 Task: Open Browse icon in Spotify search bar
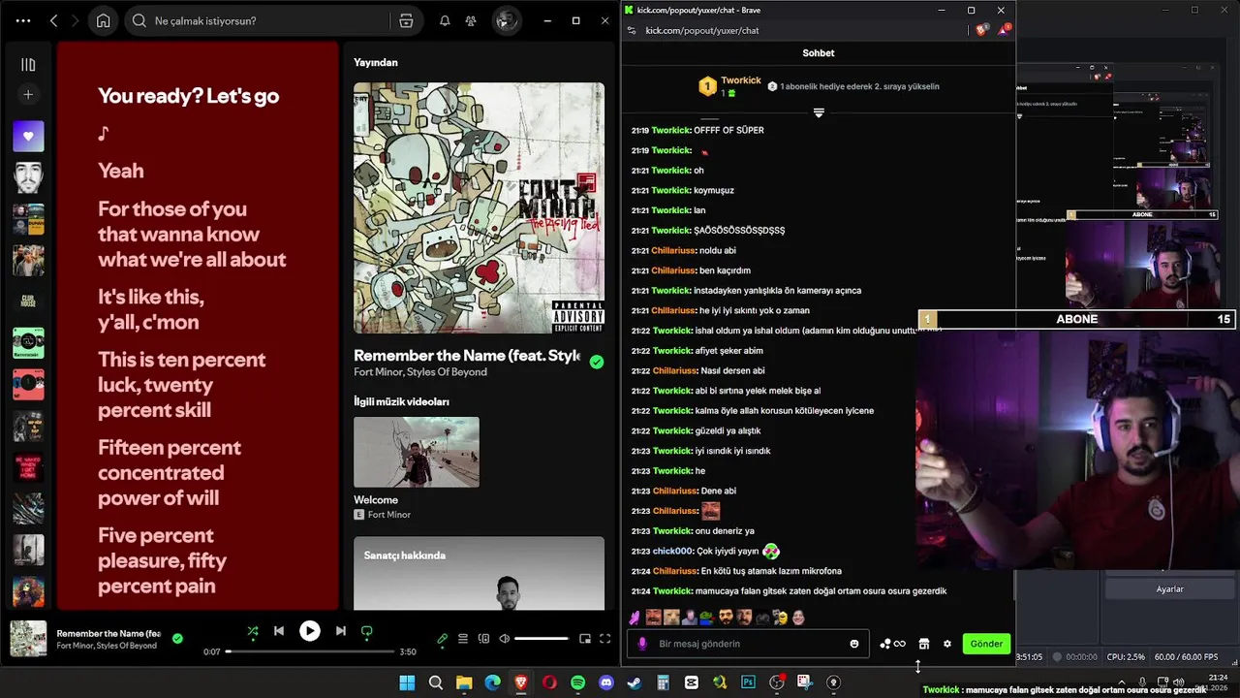(x=406, y=20)
